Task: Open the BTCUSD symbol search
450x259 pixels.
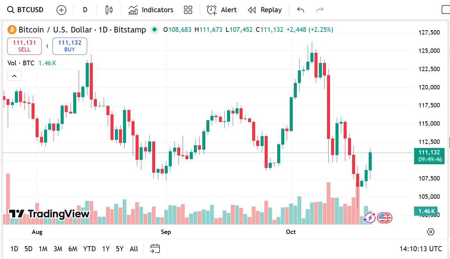Action: pyautogui.click(x=26, y=10)
